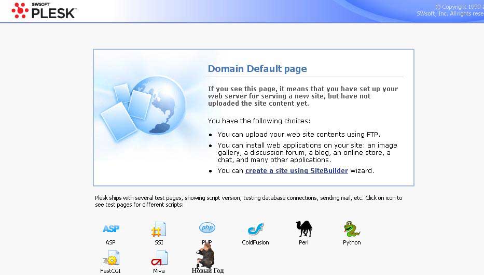
Task: Click the copyright SWsoft notice text
Action: coord(450,10)
